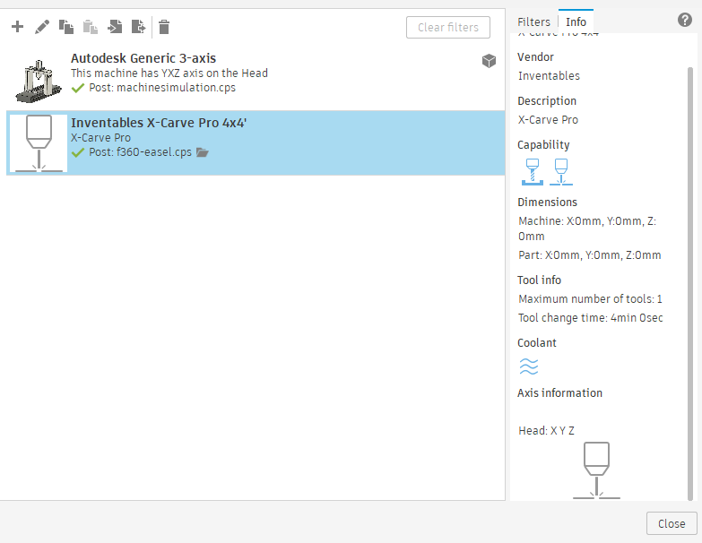
Task: Click the green checkmark on the Autodesk row
Action: tap(78, 88)
